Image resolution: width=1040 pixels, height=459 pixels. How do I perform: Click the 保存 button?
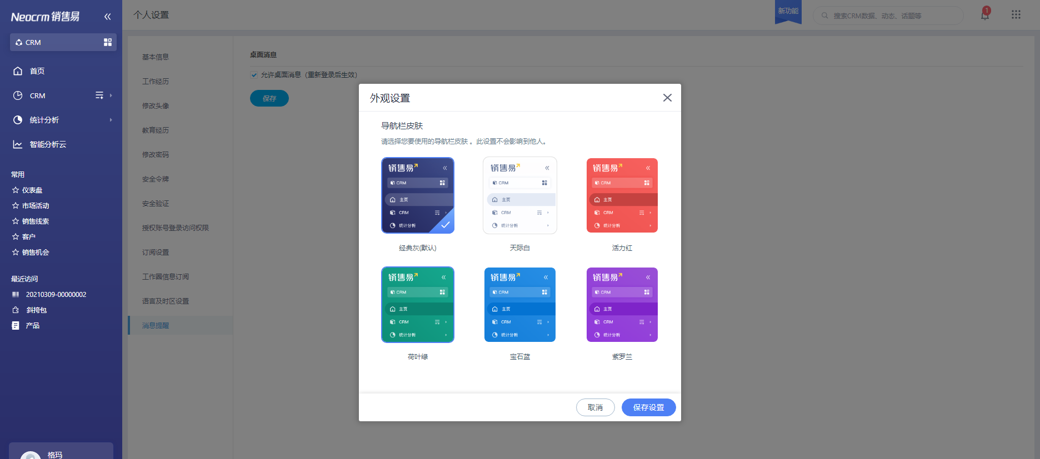(x=269, y=98)
